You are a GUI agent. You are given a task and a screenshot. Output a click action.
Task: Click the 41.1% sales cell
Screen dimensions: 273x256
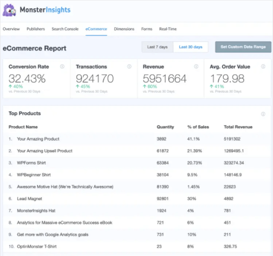click(193, 139)
